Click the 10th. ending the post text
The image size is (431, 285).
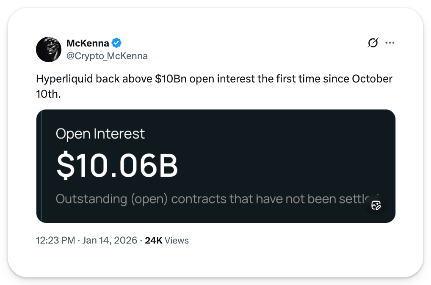48,94
